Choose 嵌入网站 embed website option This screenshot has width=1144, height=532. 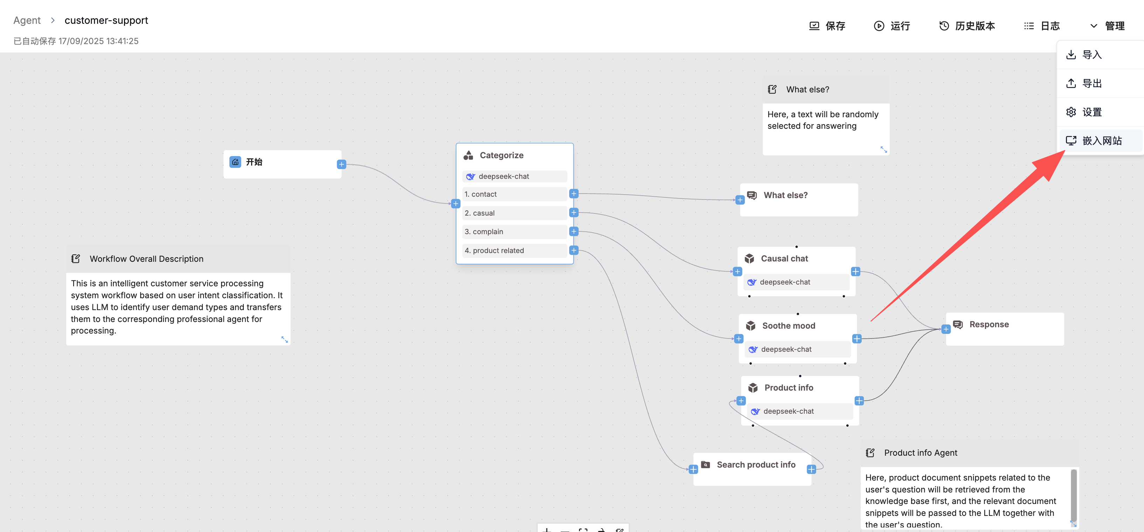coord(1101,141)
